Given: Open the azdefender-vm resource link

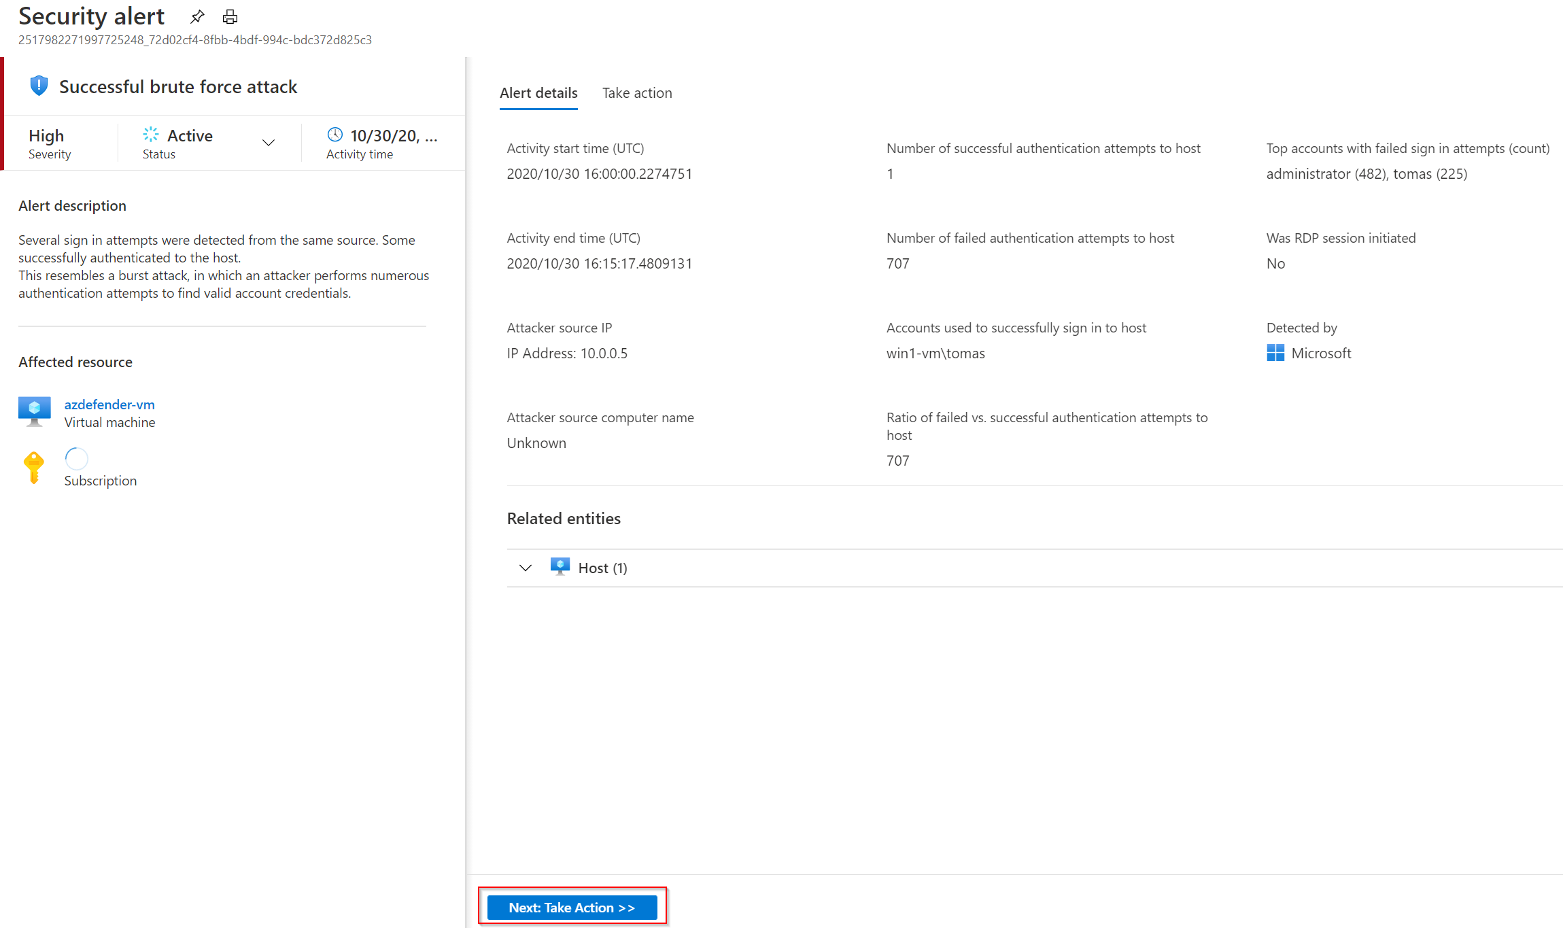Looking at the screenshot, I should (x=109, y=405).
